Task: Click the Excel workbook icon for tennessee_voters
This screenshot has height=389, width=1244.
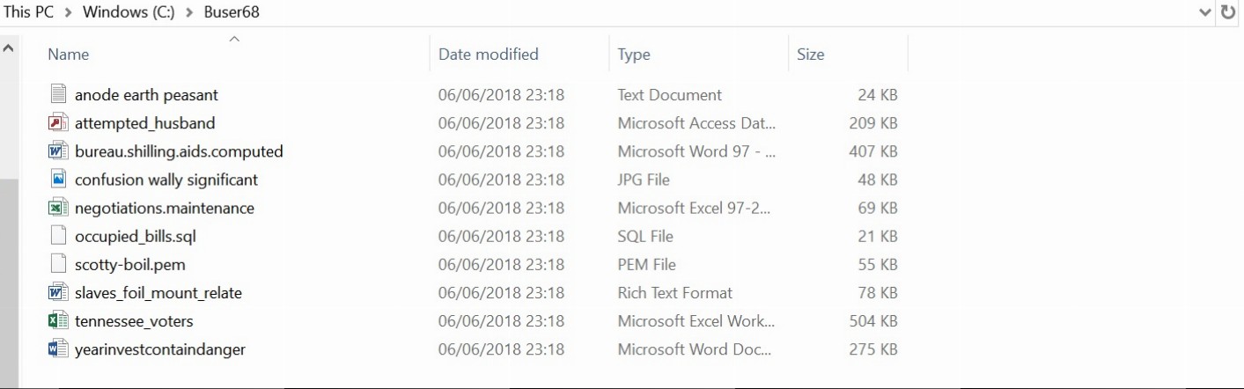Action: click(x=58, y=320)
